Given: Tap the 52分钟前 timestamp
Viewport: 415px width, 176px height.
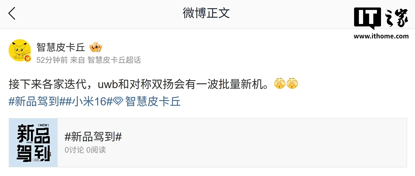Looking at the screenshot, I should click(52, 60).
